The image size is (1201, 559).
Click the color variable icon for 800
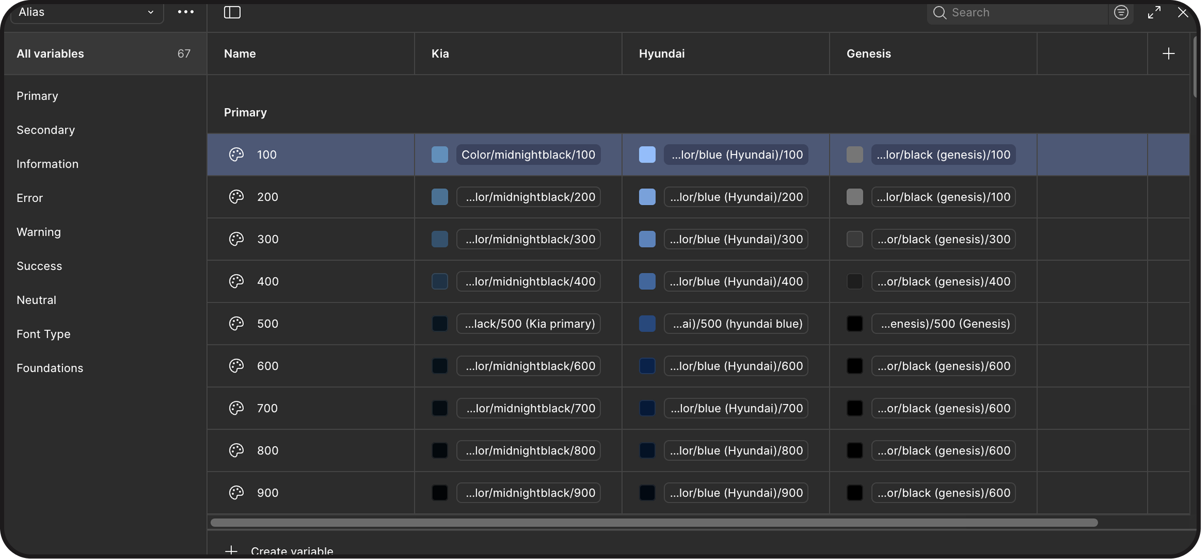pos(236,450)
